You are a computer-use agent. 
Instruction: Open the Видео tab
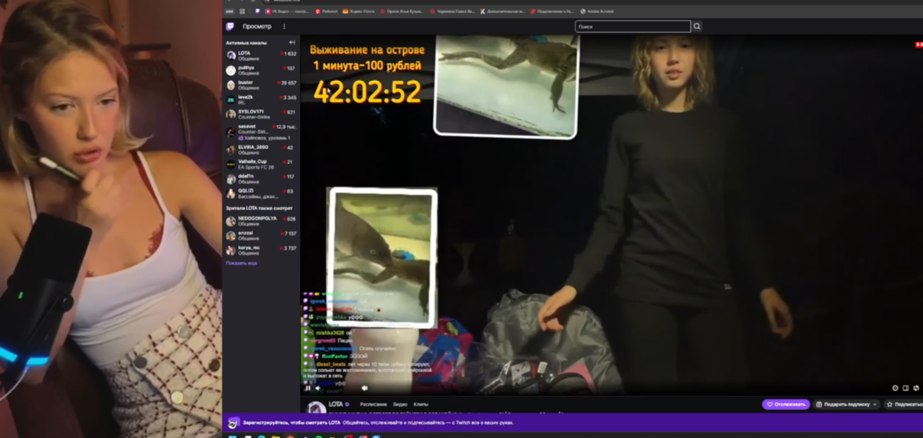click(400, 404)
